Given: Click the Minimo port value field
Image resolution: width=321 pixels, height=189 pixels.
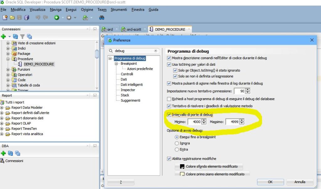Looking at the screenshot, I should tap(194, 122).
